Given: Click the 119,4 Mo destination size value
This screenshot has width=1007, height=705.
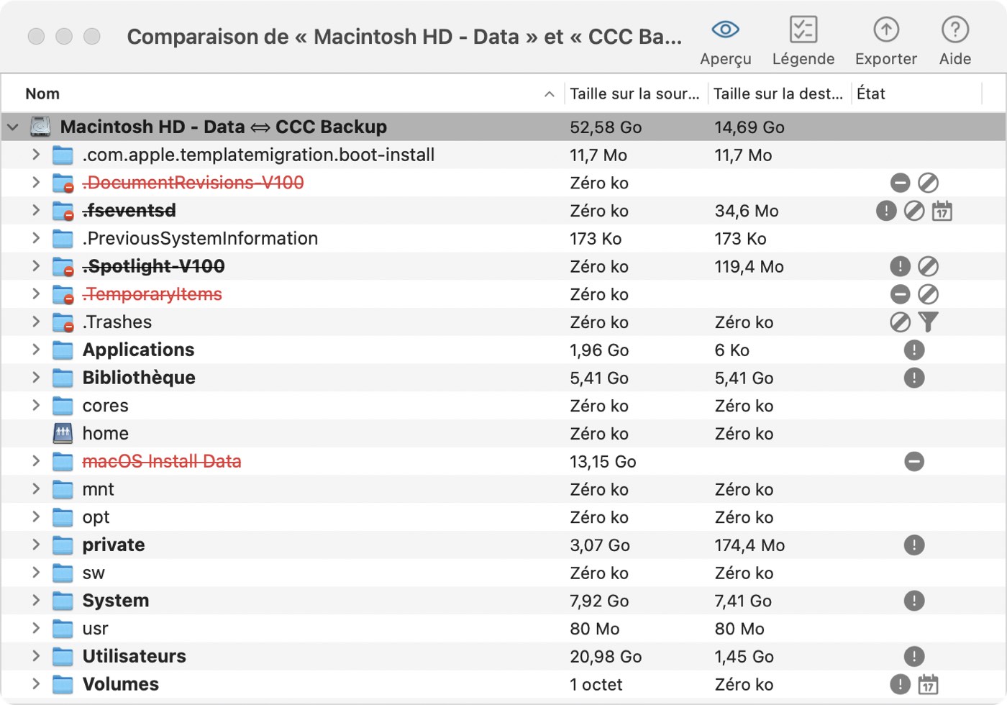Looking at the screenshot, I should (x=749, y=267).
